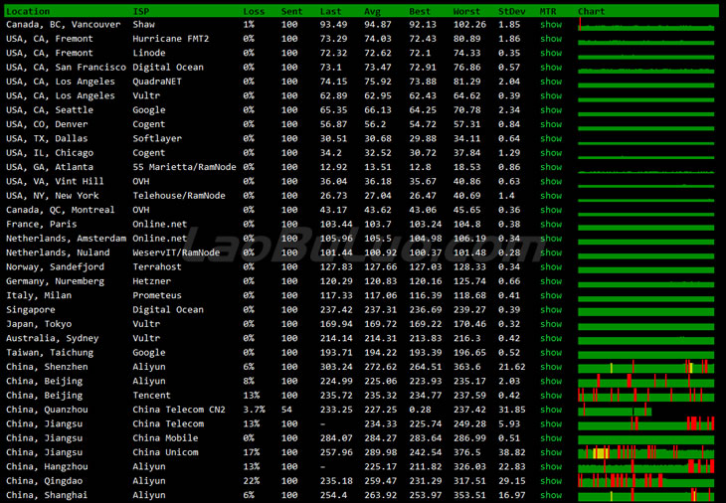Screen dimensions: 726x503
Task: Show MTR for Montreal OVH
Action: click(551, 210)
